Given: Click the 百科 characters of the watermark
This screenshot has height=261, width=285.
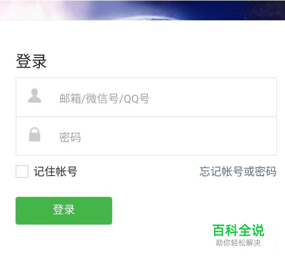Looking at the screenshot, I should [x=225, y=230].
